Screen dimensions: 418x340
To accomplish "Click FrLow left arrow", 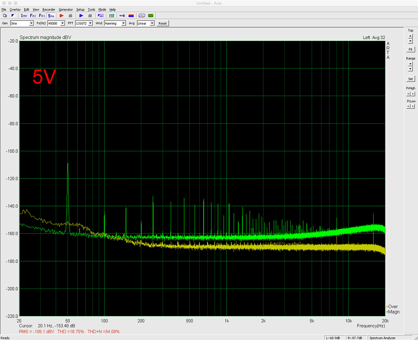I will pyautogui.click(x=408, y=107).
